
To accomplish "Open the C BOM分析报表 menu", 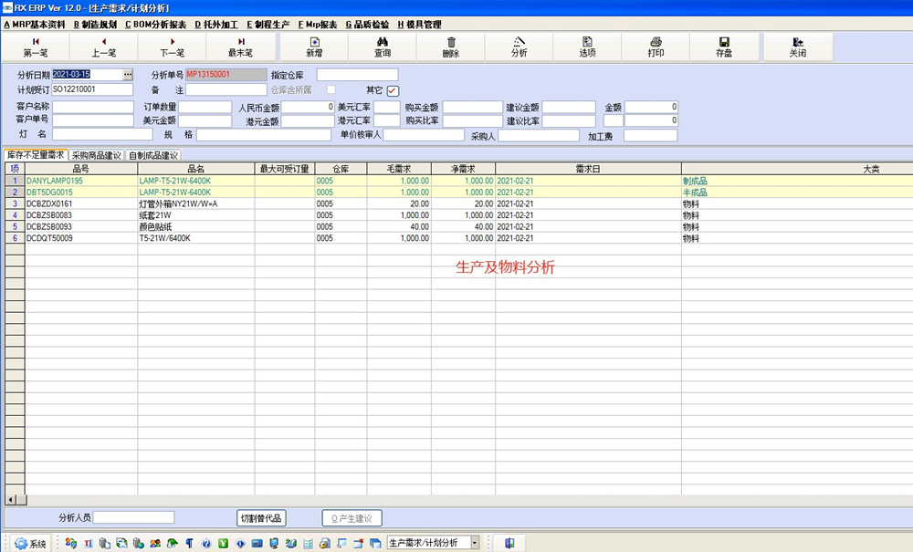I will click(156, 25).
